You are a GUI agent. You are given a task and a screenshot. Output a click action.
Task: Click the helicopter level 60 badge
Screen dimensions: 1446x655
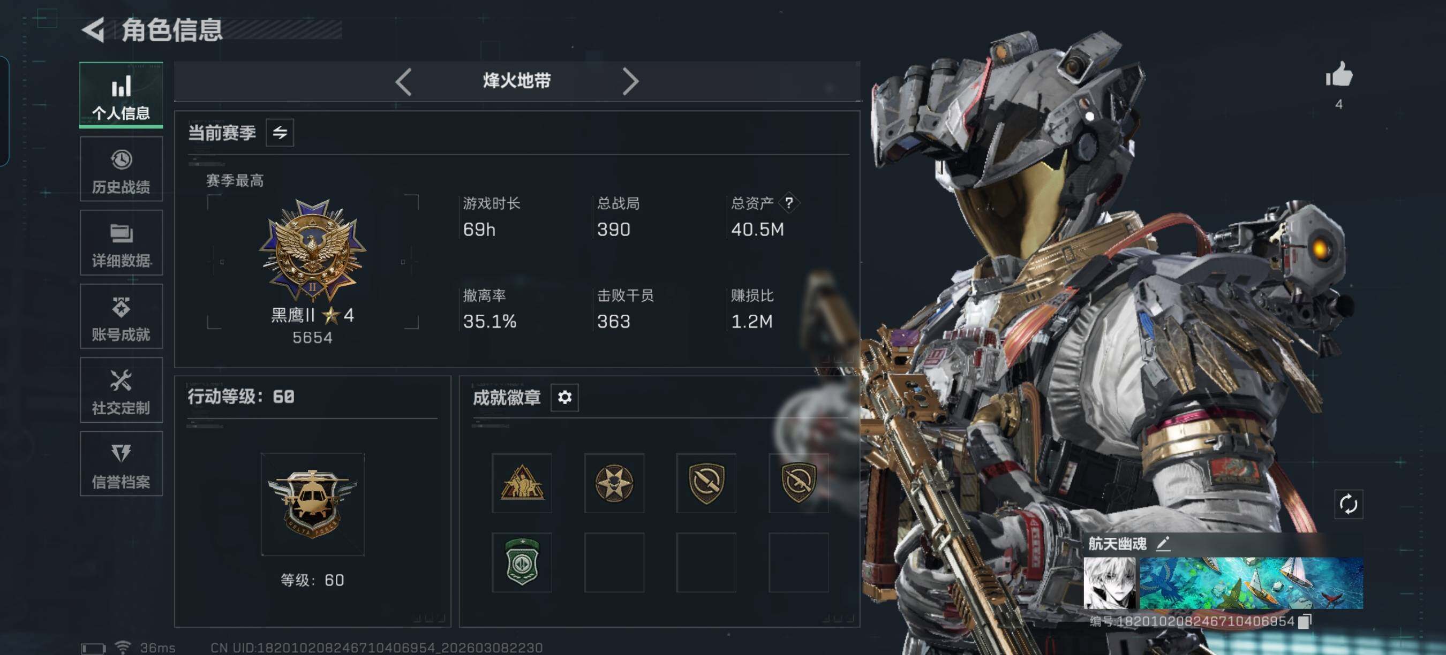pos(312,504)
